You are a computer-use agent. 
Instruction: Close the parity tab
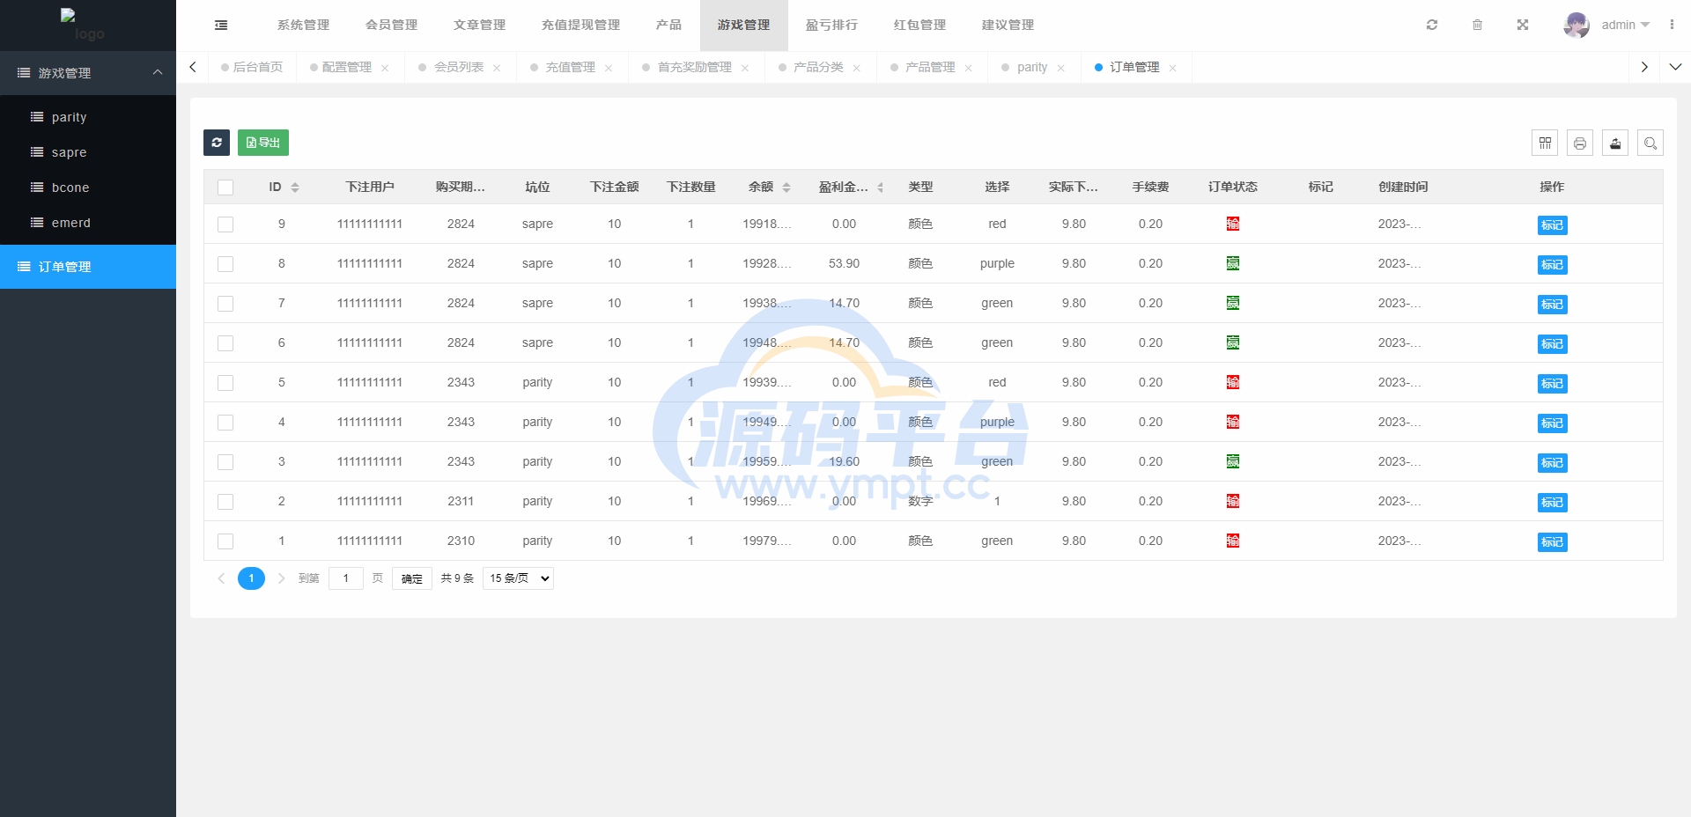pyautogui.click(x=1060, y=68)
